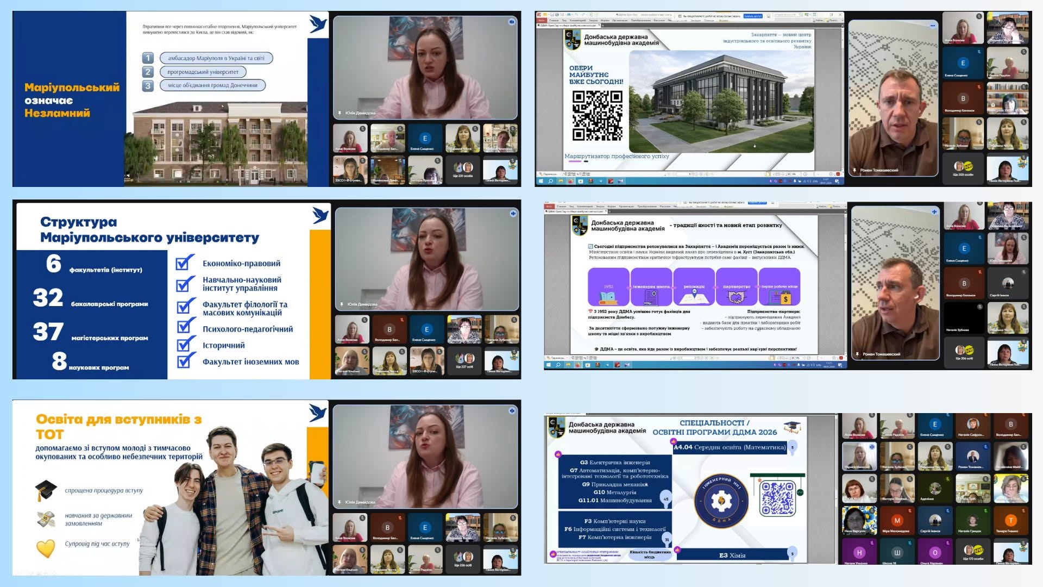Viewport: 1043px width, 587px height.
Task: Click the dove logo on the Структура slide
Action: [x=321, y=215]
